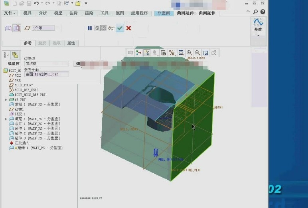Click the New file icon

click(x=14, y=3)
